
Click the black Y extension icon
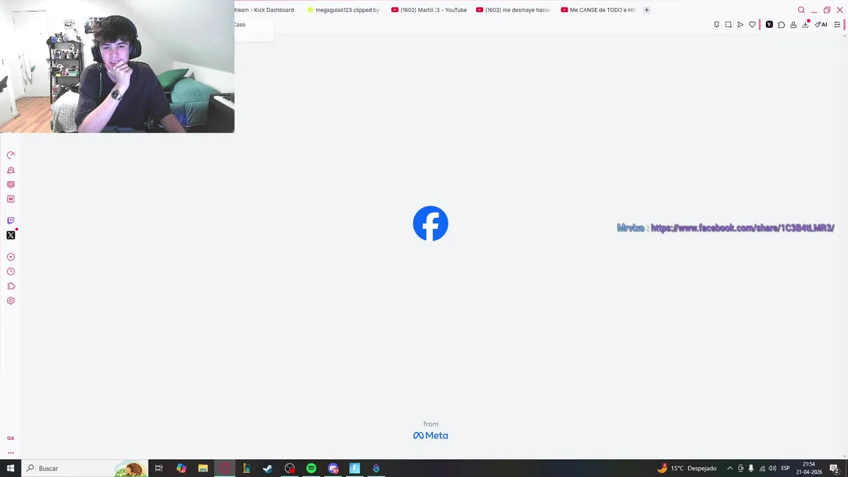(x=769, y=25)
